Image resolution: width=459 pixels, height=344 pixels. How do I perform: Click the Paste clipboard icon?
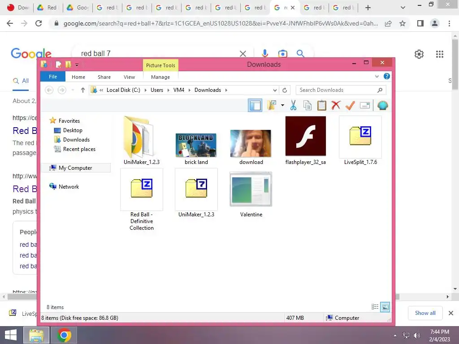(322, 105)
